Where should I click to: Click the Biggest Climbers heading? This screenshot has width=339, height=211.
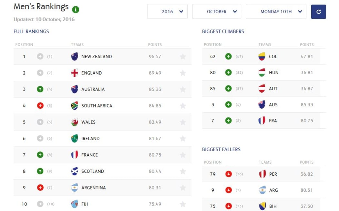[x=223, y=32]
